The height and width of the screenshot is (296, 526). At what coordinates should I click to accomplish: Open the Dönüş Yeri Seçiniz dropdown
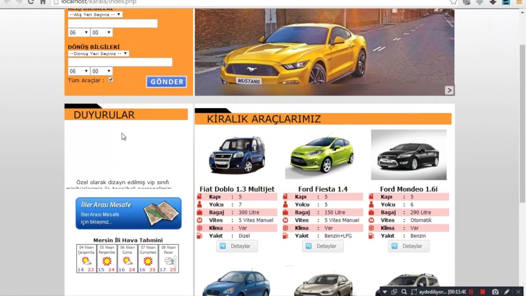pos(99,53)
